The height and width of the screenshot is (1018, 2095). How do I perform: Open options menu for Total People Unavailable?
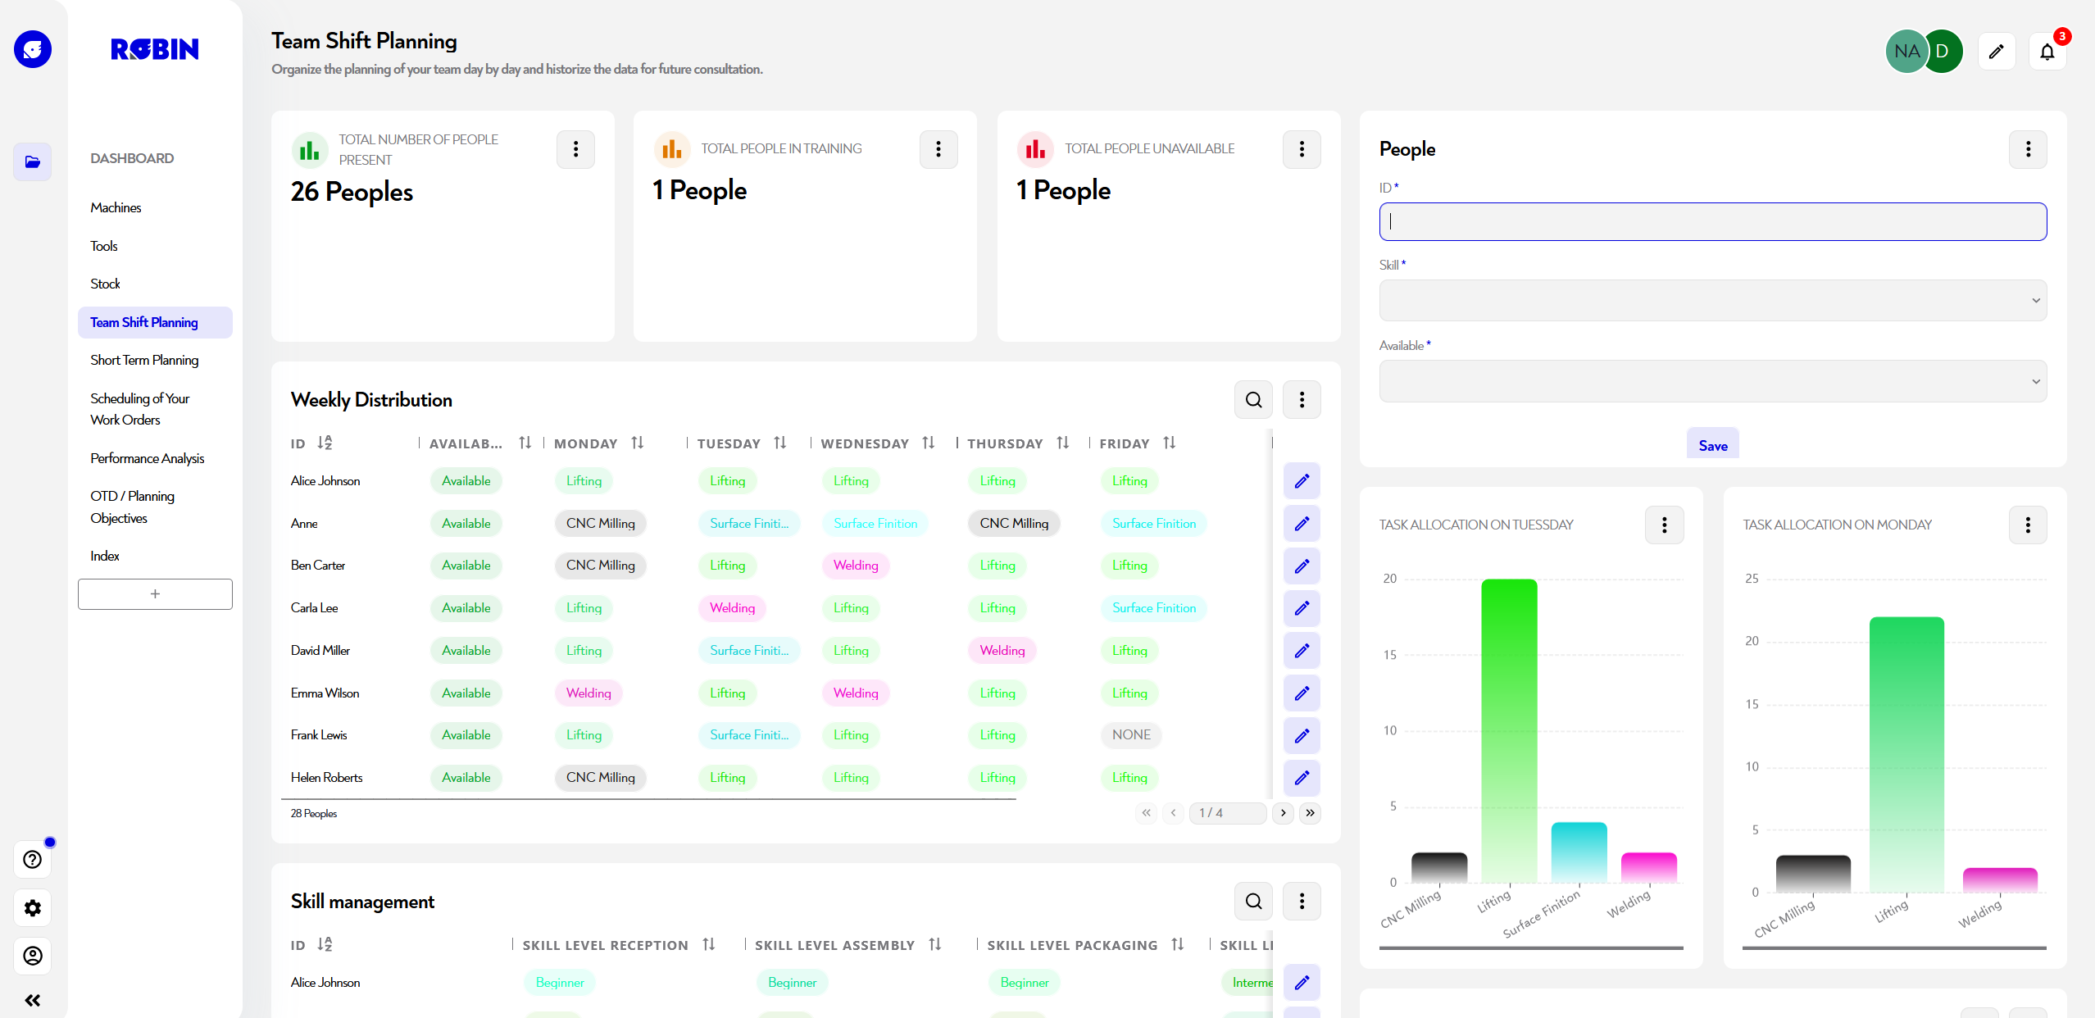1301,150
